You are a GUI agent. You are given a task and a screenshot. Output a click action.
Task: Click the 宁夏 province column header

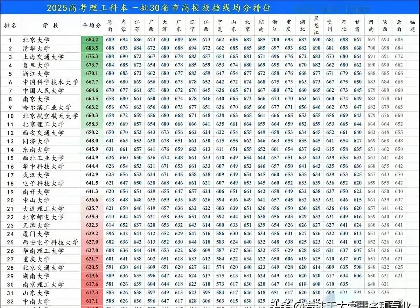[x=220, y=26]
